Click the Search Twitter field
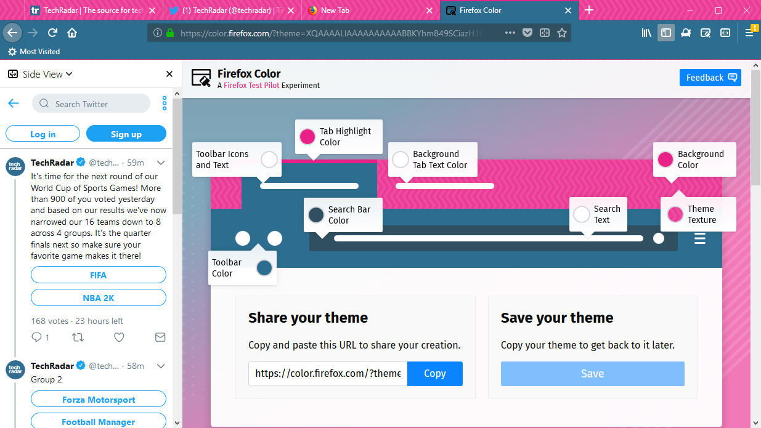761x428 pixels. (91, 103)
